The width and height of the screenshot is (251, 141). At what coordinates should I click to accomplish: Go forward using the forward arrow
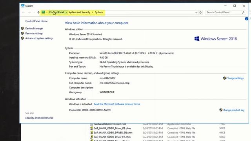point(29,12)
